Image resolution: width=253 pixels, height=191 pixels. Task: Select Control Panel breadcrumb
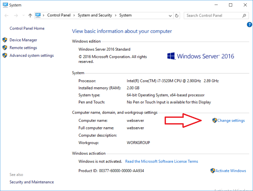coord(59,15)
